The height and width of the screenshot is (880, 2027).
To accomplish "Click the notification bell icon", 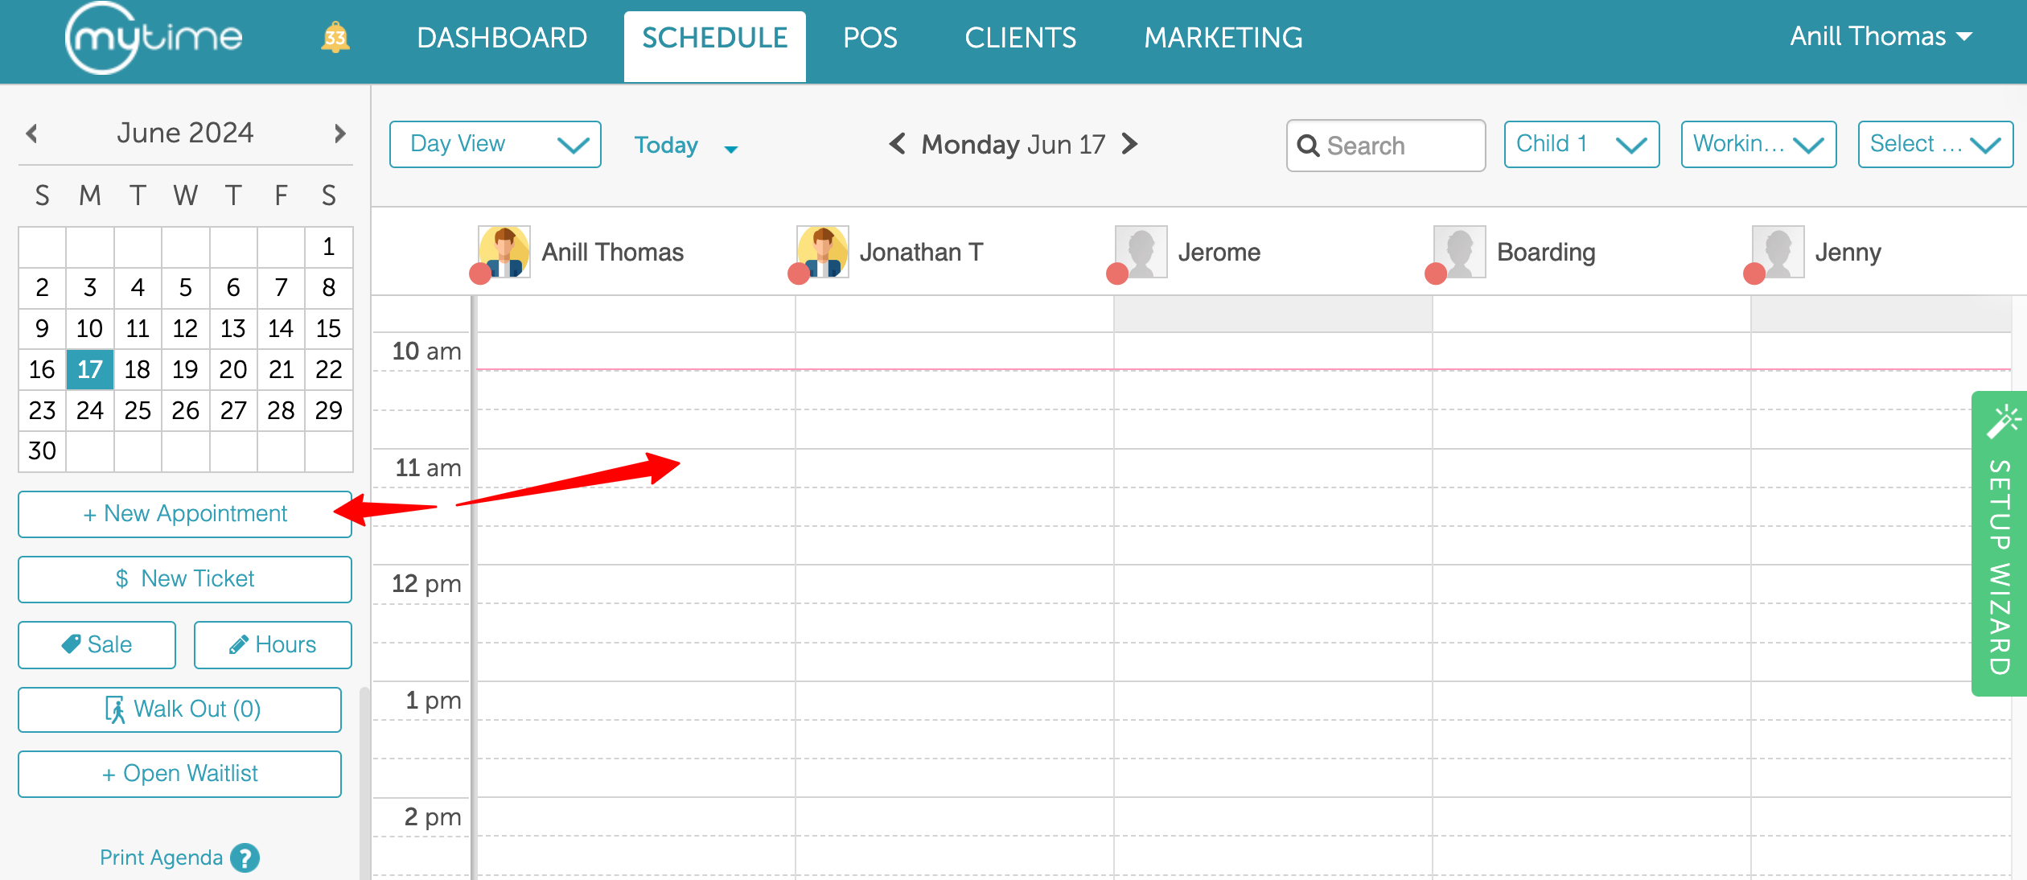I will (335, 37).
